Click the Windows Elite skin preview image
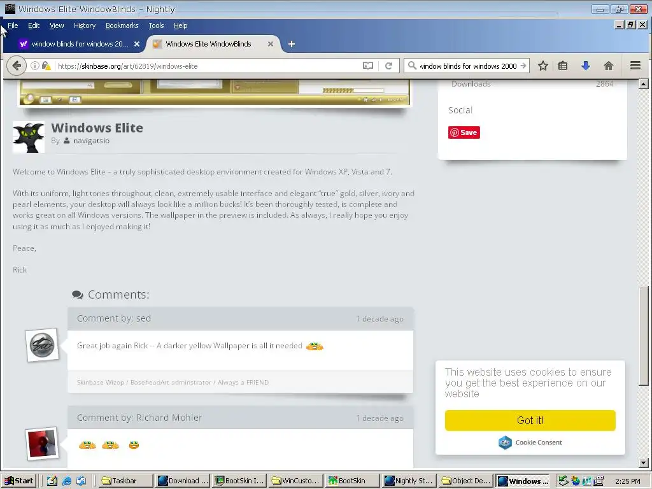652x489 pixels. point(215,93)
